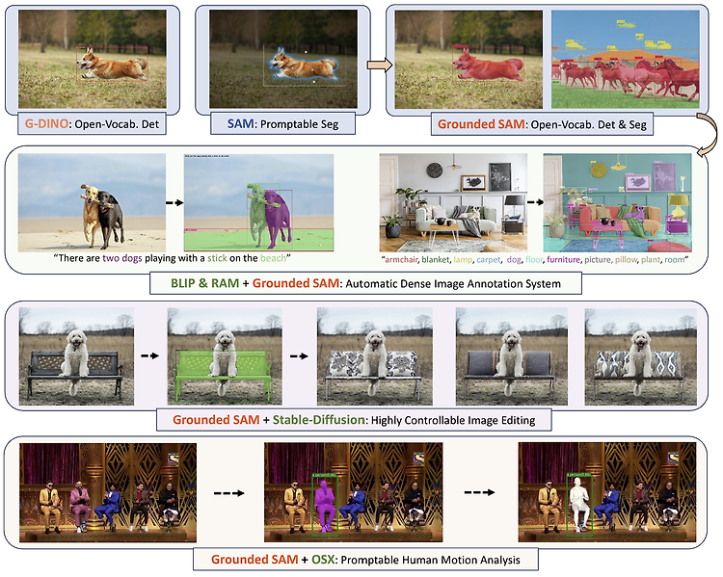Click the talk show image with purple-masked person
The width and height of the screenshot is (723, 577).
353,492
